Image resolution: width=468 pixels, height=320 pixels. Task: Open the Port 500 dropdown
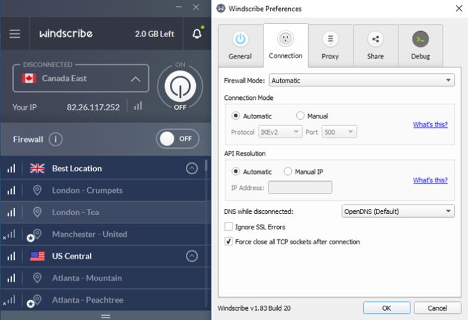[339, 132]
